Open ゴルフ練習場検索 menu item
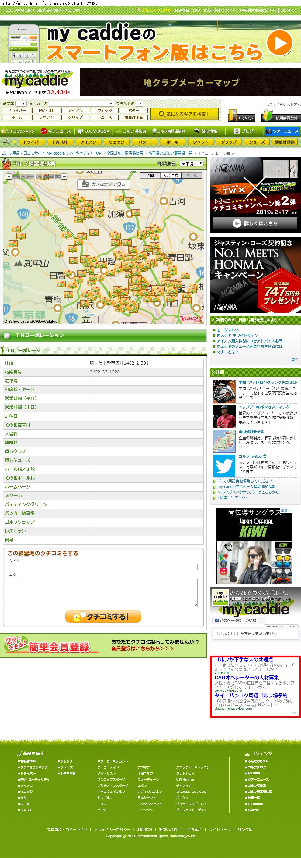 pyautogui.click(x=169, y=131)
